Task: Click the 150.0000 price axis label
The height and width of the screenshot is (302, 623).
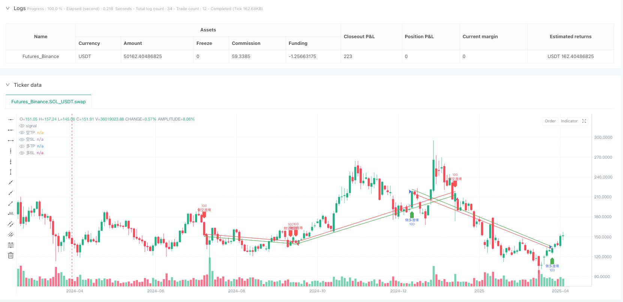Action: pos(603,237)
